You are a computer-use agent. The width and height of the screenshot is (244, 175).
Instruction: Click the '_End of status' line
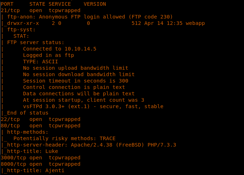coord(25,113)
